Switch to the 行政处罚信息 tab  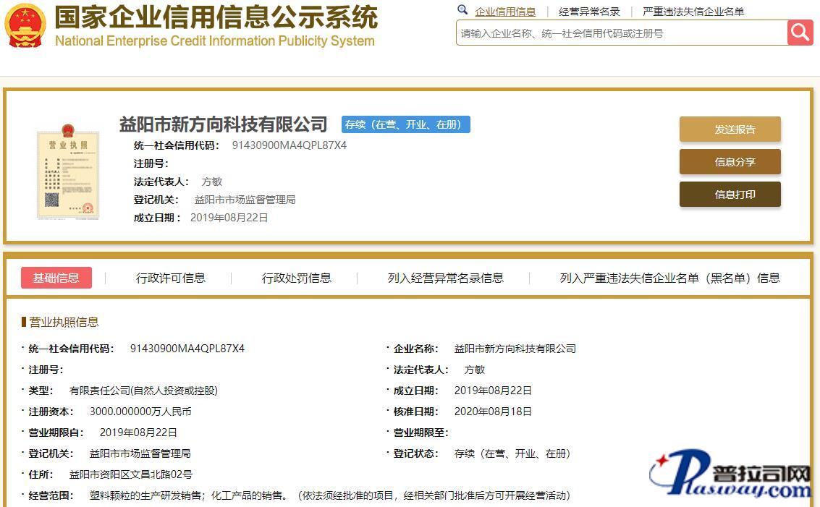click(x=297, y=278)
